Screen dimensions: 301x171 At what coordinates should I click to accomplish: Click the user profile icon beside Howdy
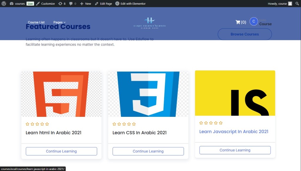tap(290, 4)
